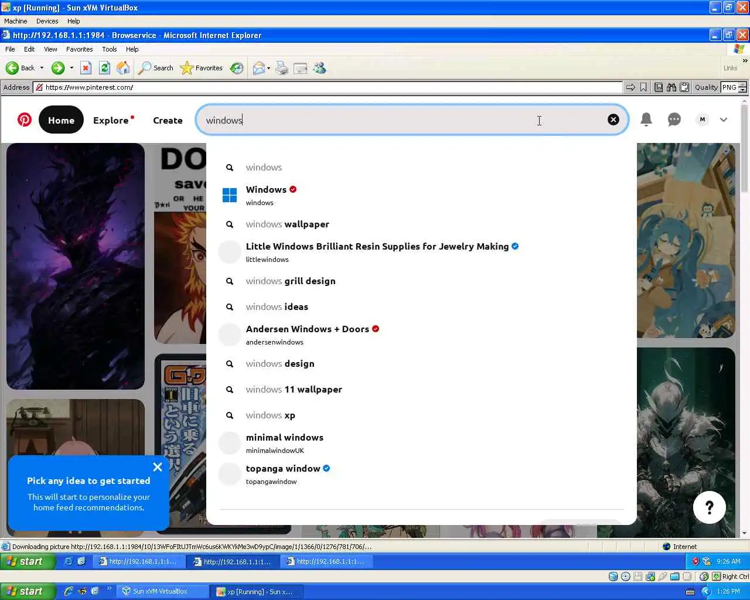Open the dark purple creature pin
This screenshot has width=750, height=600.
pos(76,266)
